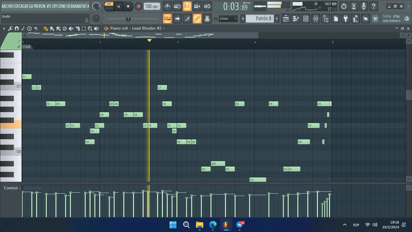Open the Browser view
Image resolution: width=412 pixels, height=232 pixels.
point(326,19)
